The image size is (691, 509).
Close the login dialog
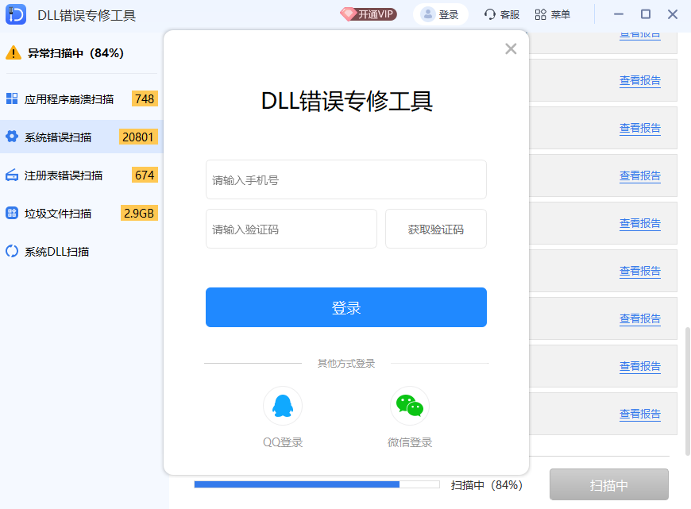[x=511, y=48]
